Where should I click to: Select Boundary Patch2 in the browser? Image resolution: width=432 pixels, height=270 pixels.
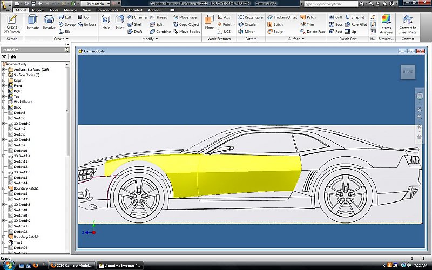(x=26, y=237)
